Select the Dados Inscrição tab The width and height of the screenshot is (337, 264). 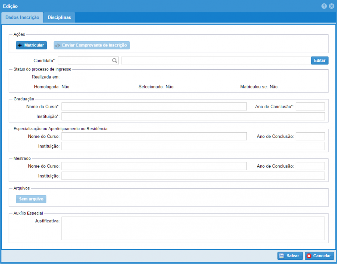(x=22, y=18)
